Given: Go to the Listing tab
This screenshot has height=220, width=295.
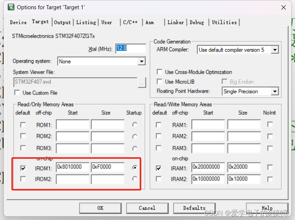Looking at the screenshot, I should click(x=86, y=23).
